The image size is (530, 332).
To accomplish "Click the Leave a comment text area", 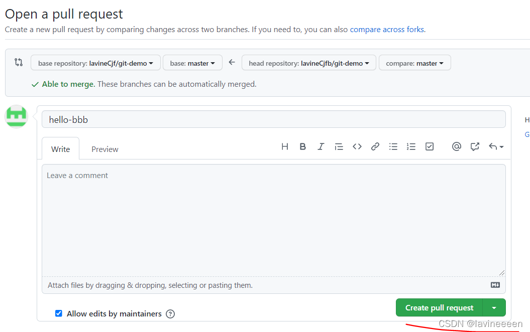I will (x=274, y=220).
